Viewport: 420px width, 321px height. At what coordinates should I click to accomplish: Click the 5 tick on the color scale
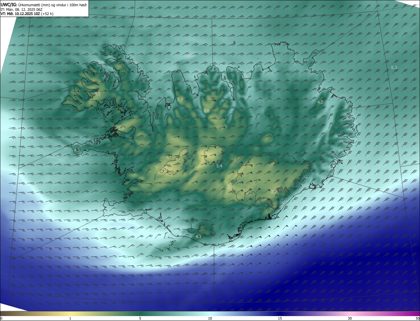(x=140, y=318)
